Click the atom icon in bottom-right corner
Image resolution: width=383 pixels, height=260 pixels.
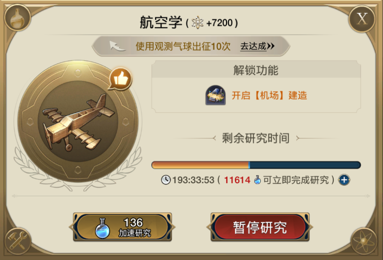pos(364,241)
